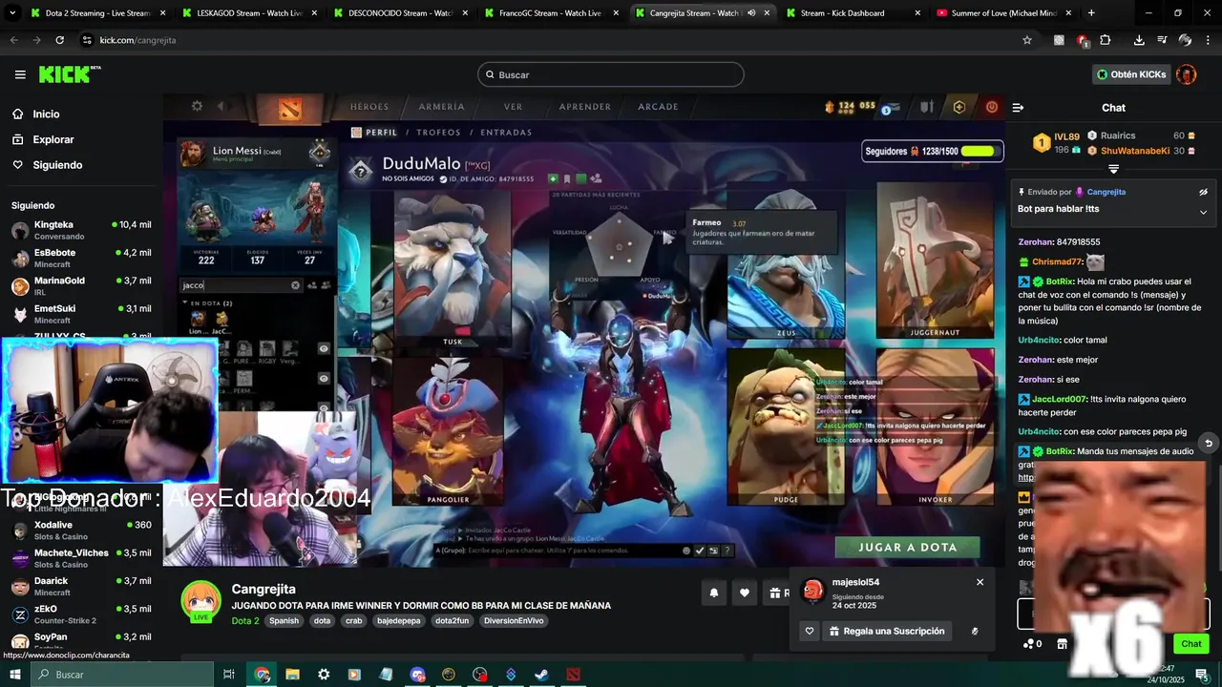Close the majeslol54 user card
This screenshot has height=687, width=1222.
pos(980,582)
